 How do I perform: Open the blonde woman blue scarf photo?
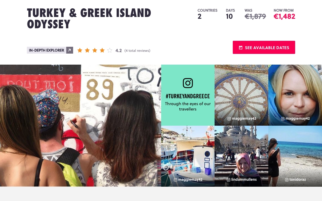point(295,95)
